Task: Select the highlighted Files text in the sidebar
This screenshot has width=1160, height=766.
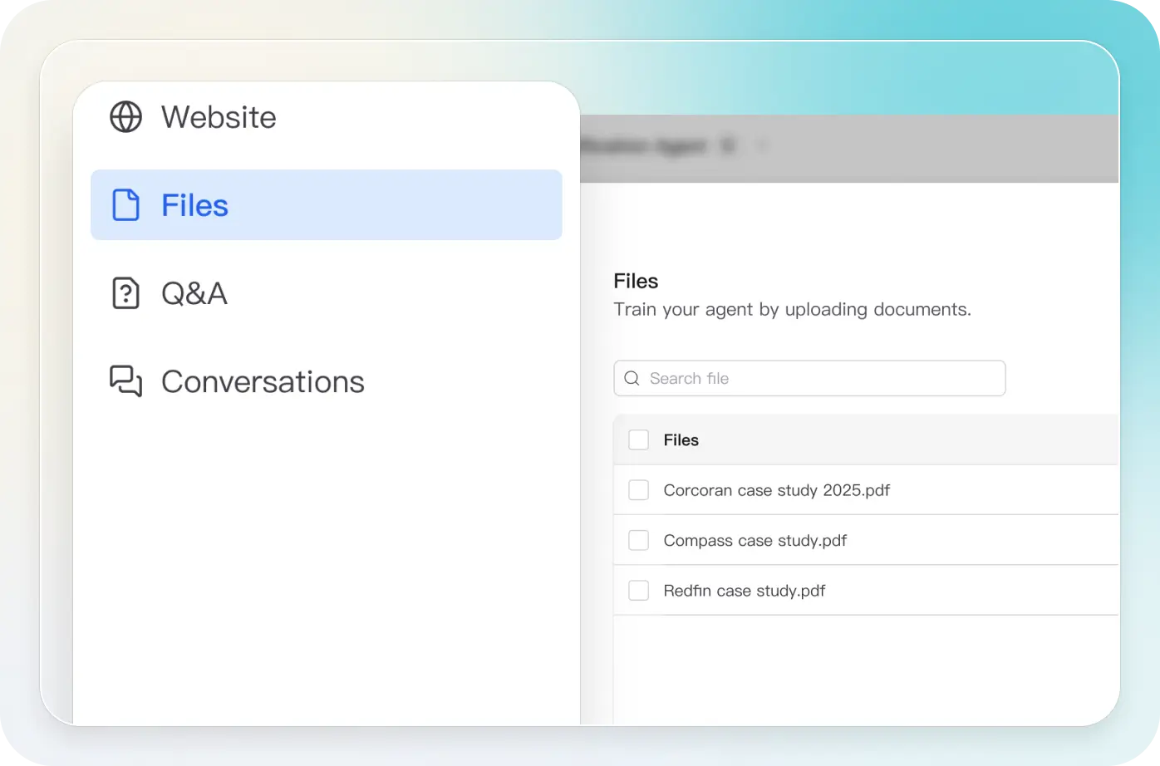Action: [194, 205]
